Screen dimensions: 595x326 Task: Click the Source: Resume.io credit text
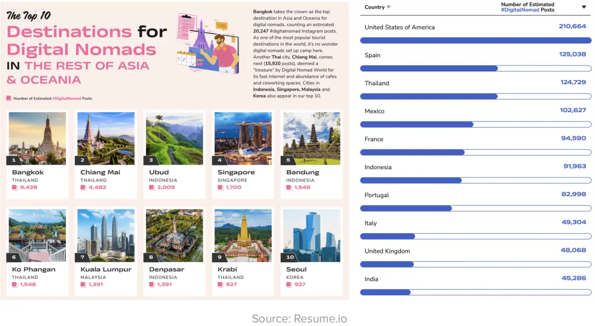tap(299, 318)
